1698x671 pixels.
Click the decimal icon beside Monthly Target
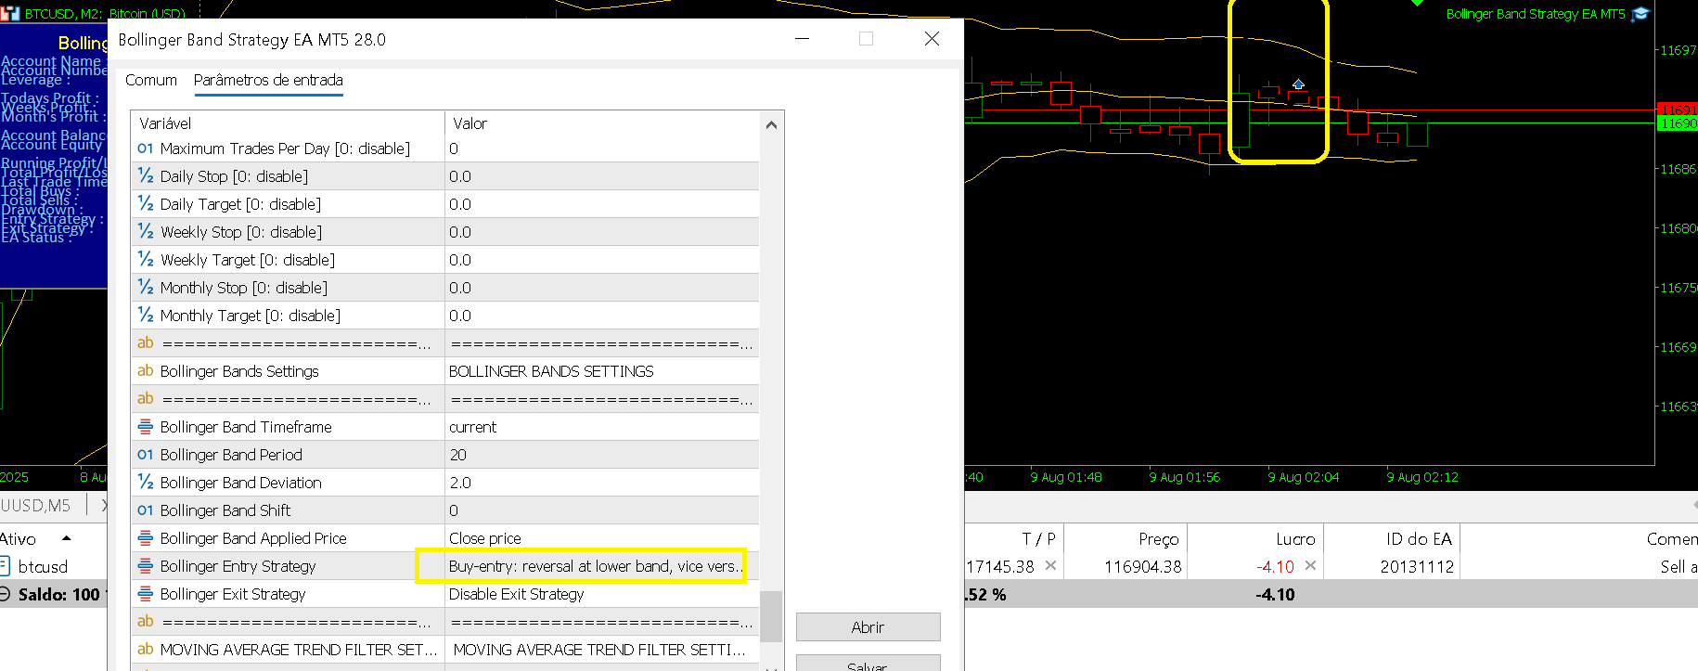click(146, 316)
